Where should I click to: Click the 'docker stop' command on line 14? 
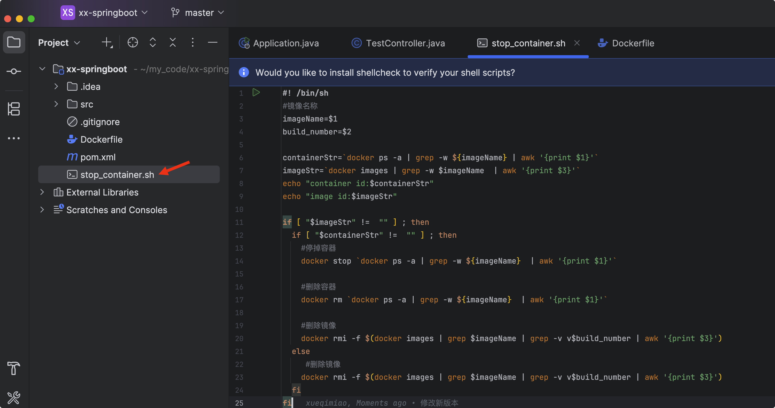pyautogui.click(x=326, y=261)
